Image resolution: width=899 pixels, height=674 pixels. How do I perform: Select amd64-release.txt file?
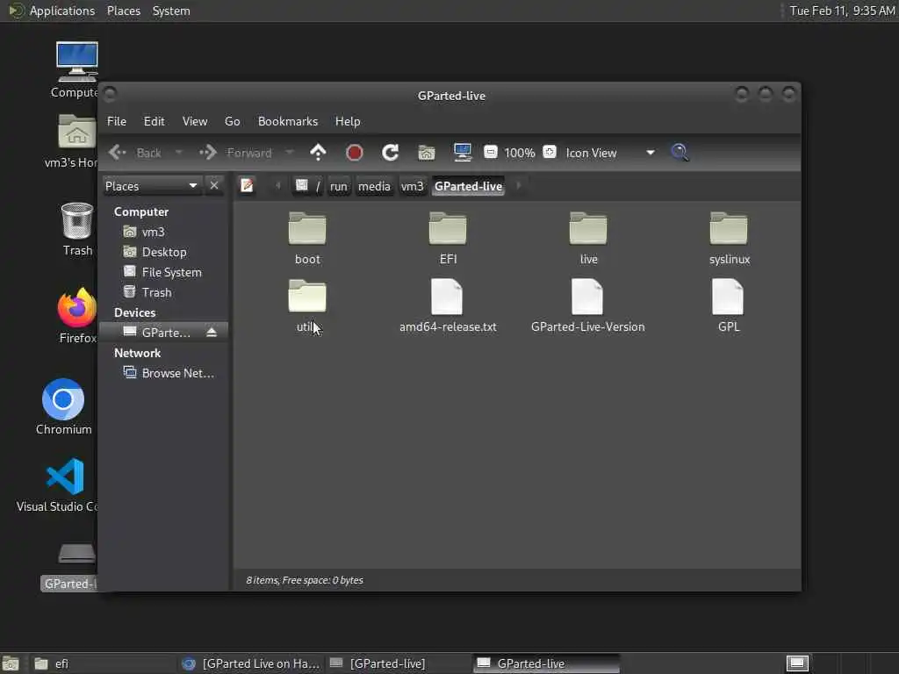448,306
